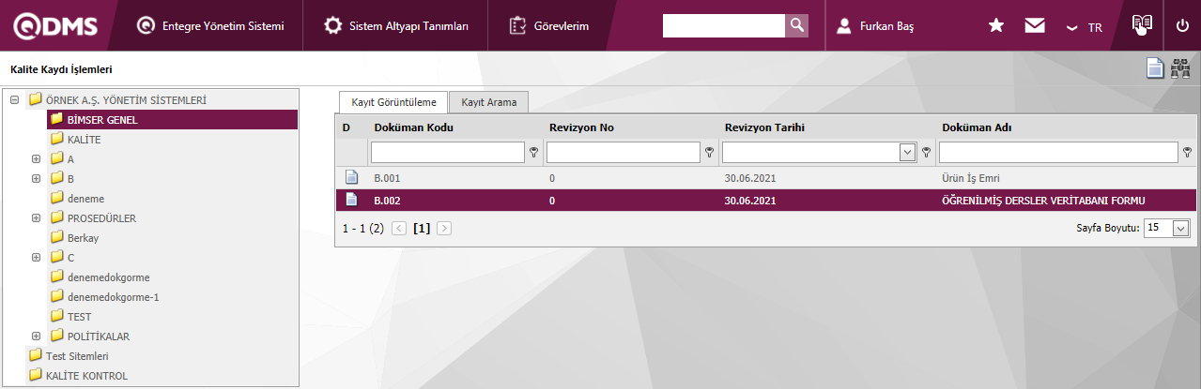Click the new record document icon

[1156, 68]
